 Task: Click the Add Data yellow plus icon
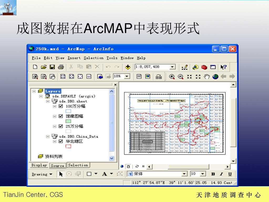(128, 67)
